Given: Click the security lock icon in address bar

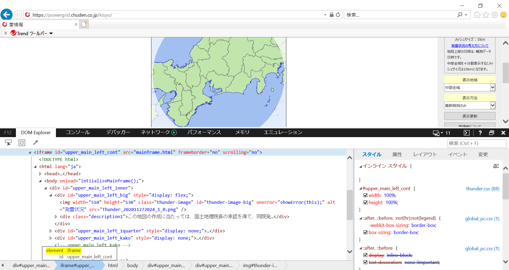Looking at the screenshot, I should point(331,15).
